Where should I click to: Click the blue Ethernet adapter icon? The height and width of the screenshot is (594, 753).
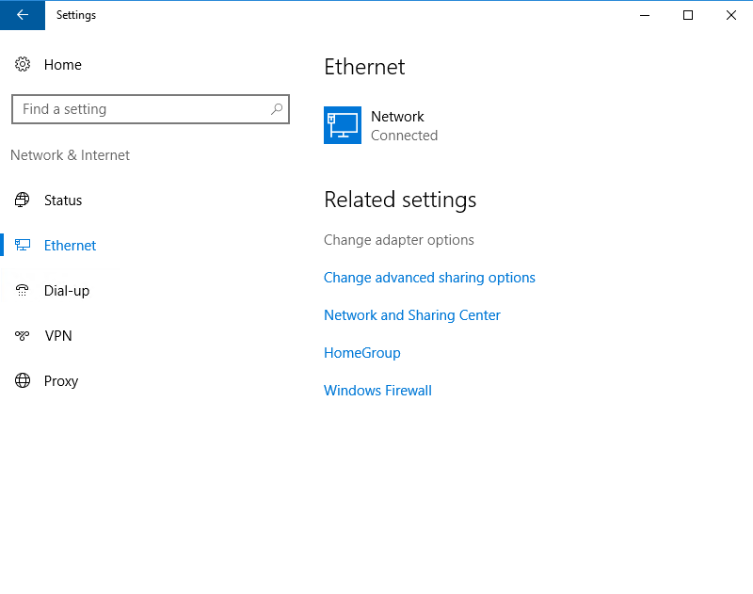pos(343,125)
